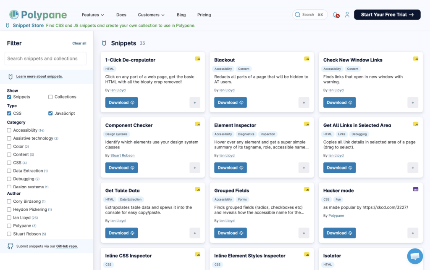Download the Blackout snippet

(231, 103)
